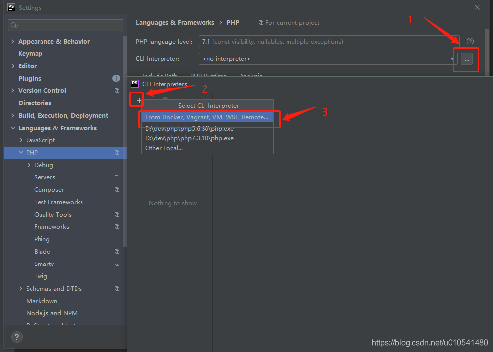493x352 pixels.
Task: Click project-level icon next to Composer
Action: pyautogui.click(x=117, y=190)
